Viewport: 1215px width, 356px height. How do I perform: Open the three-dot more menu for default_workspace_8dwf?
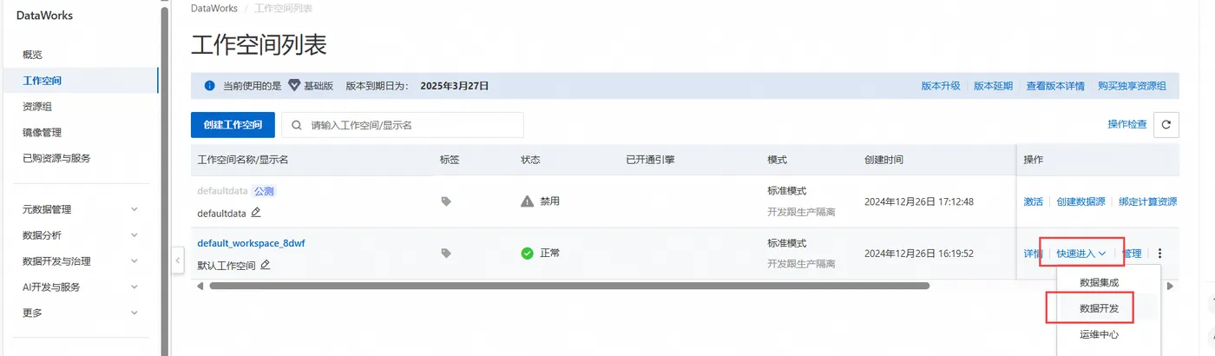click(x=1159, y=254)
